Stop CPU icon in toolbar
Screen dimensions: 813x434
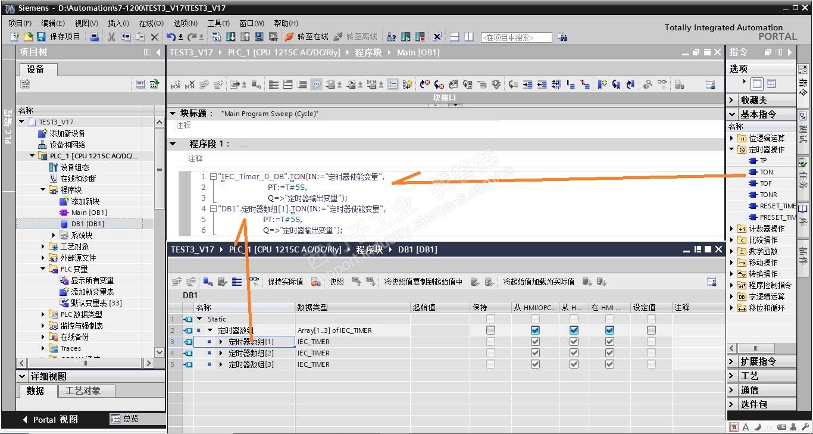(x=420, y=37)
